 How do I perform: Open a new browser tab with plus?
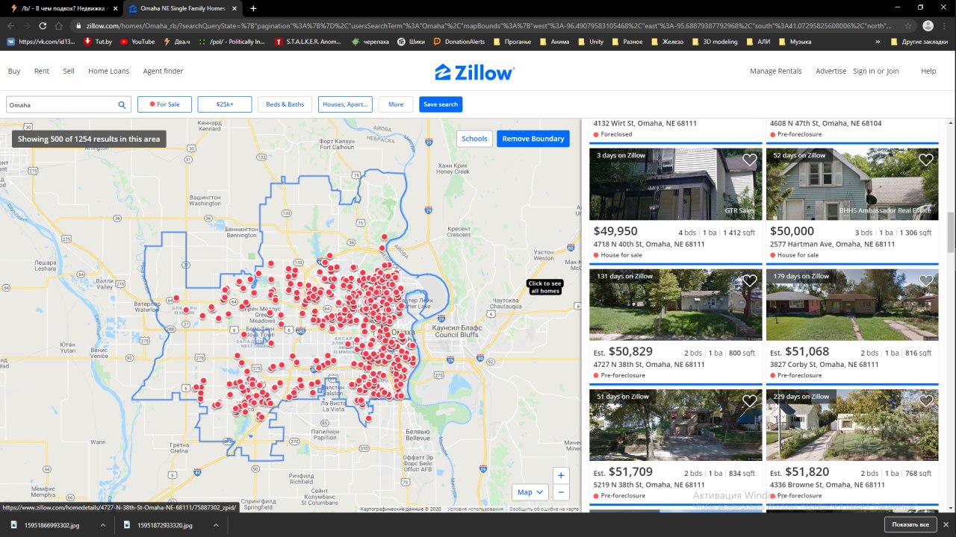[x=253, y=8]
